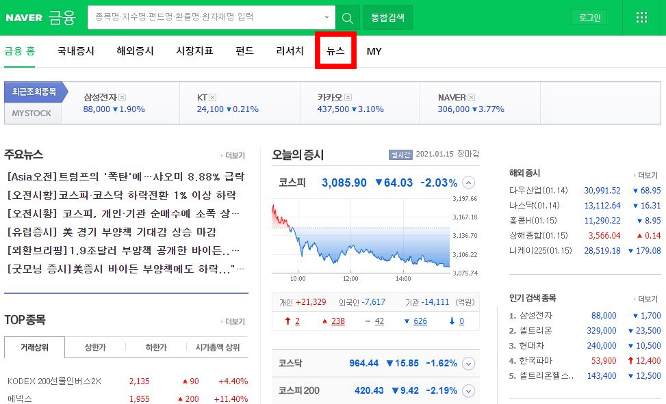Click the rising stocks count 238
The image size is (666, 404).
(338, 321)
